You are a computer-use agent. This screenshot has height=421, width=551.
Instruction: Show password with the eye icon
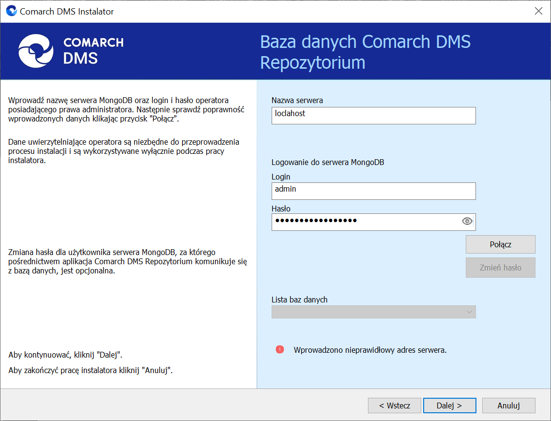point(467,221)
